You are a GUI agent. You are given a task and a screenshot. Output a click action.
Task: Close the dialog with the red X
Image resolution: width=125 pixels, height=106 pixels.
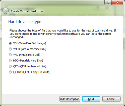point(117,2)
